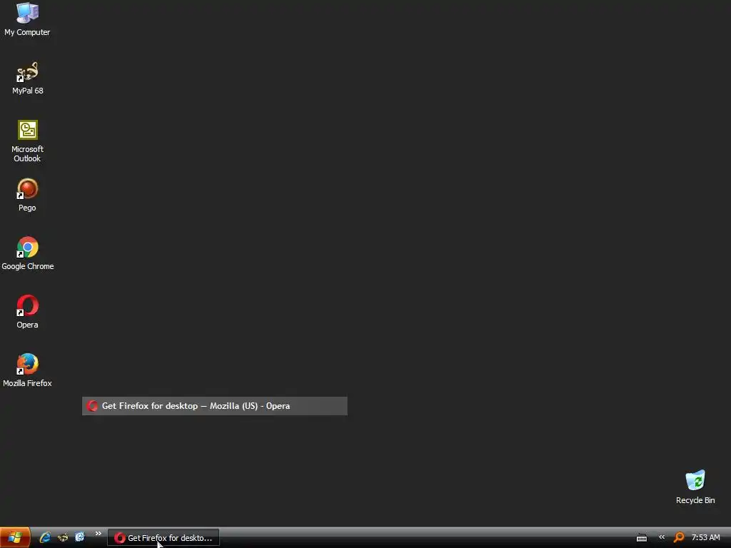Click the 7:53 AM taskbar clock
Image resolution: width=731 pixels, height=548 pixels.
click(706, 537)
